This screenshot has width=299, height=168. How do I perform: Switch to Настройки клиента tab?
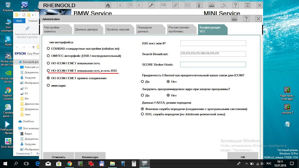click(57, 29)
